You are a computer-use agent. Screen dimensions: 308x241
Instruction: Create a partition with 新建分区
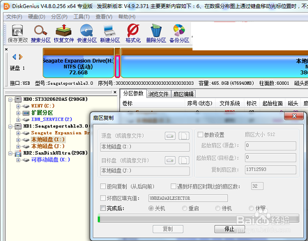coord(110,33)
